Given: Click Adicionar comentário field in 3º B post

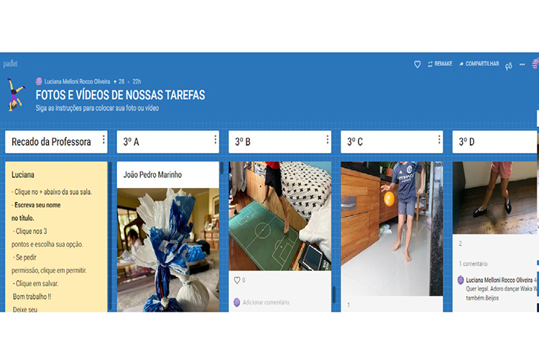Looking at the screenshot, I should pos(266,302).
